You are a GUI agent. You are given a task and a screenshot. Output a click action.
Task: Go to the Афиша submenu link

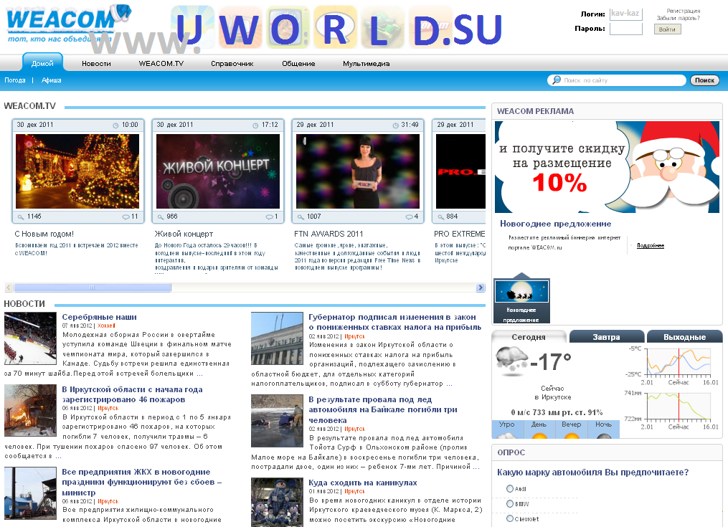click(x=51, y=80)
